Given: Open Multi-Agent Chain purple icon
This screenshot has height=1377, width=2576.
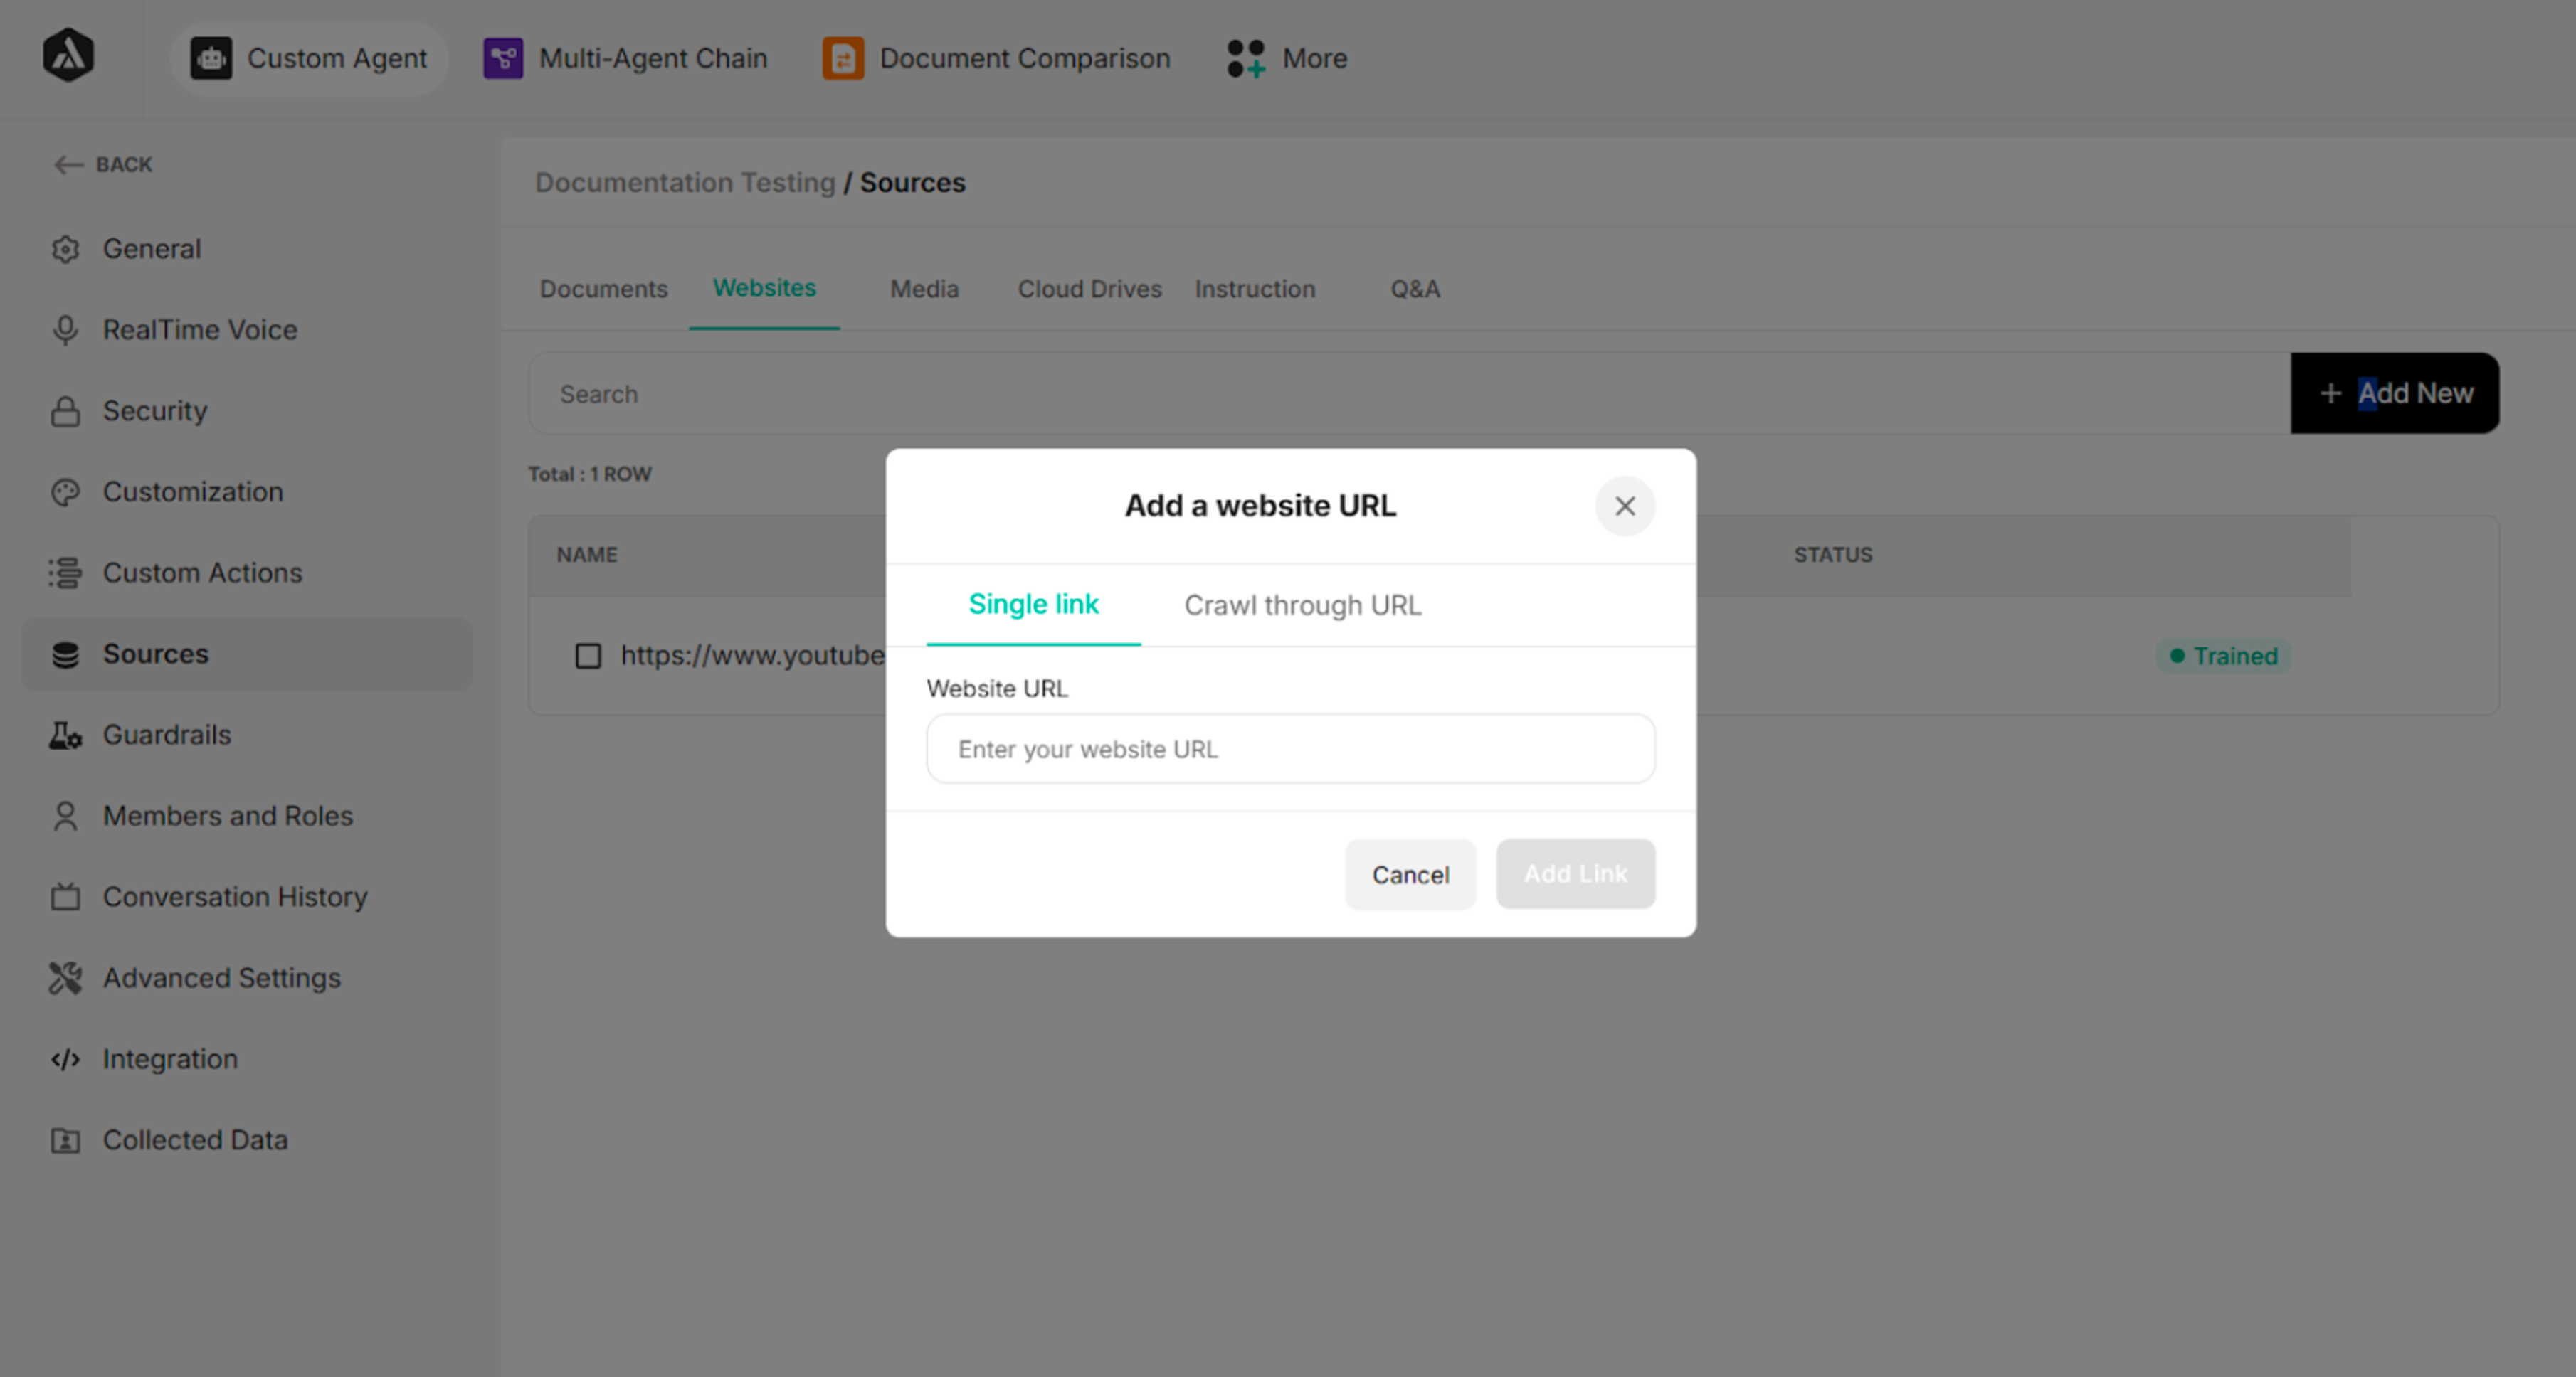Looking at the screenshot, I should (x=503, y=59).
